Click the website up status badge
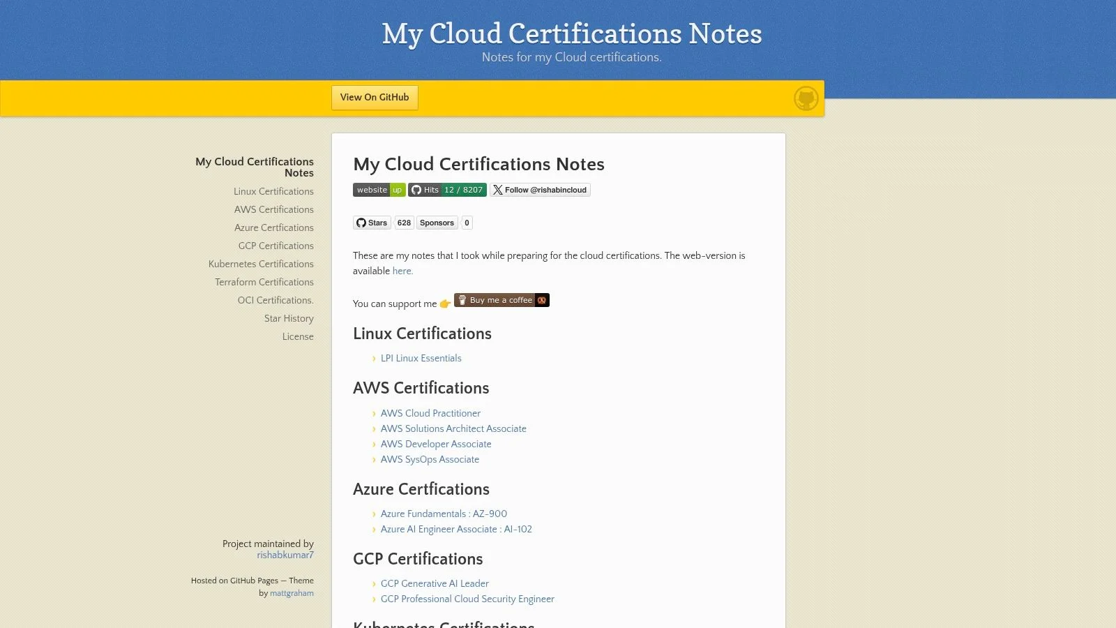This screenshot has width=1116, height=628. (379, 190)
